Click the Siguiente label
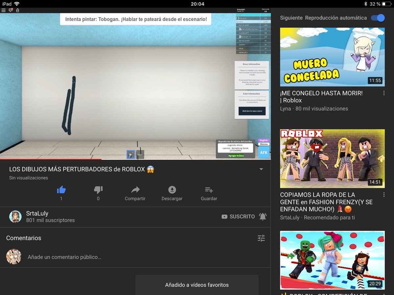The image size is (394, 295). (x=291, y=18)
